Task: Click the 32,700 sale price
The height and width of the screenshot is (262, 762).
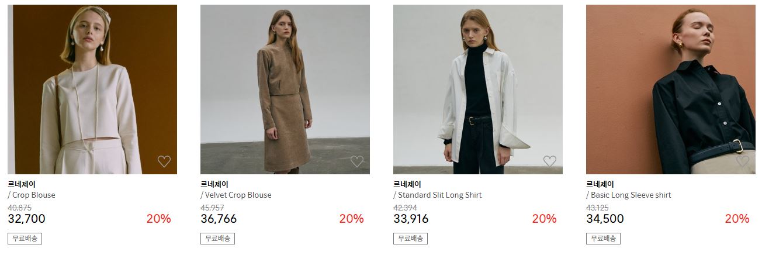Action: click(x=26, y=219)
